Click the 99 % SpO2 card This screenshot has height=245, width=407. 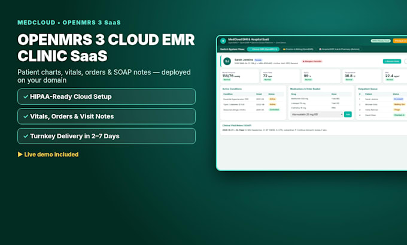pos(321,76)
